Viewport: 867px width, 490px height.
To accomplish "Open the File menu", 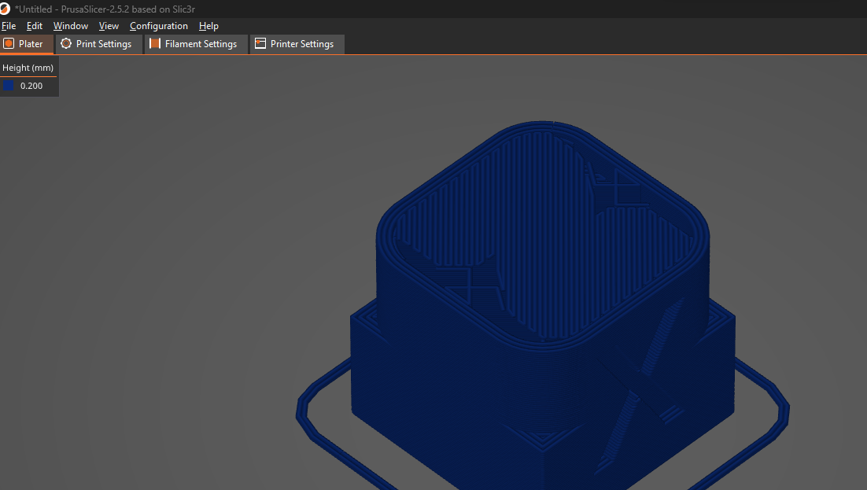I will (x=9, y=26).
